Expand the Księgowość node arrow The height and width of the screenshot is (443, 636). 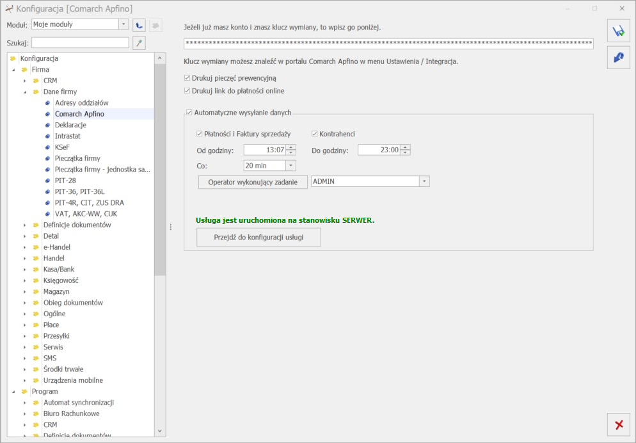(25, 281)
